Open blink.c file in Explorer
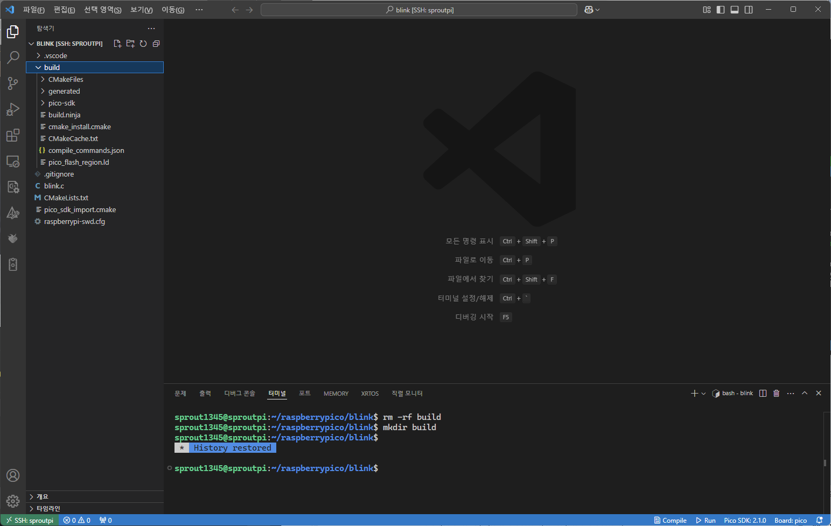831x526 pixels. click(95, 186)
